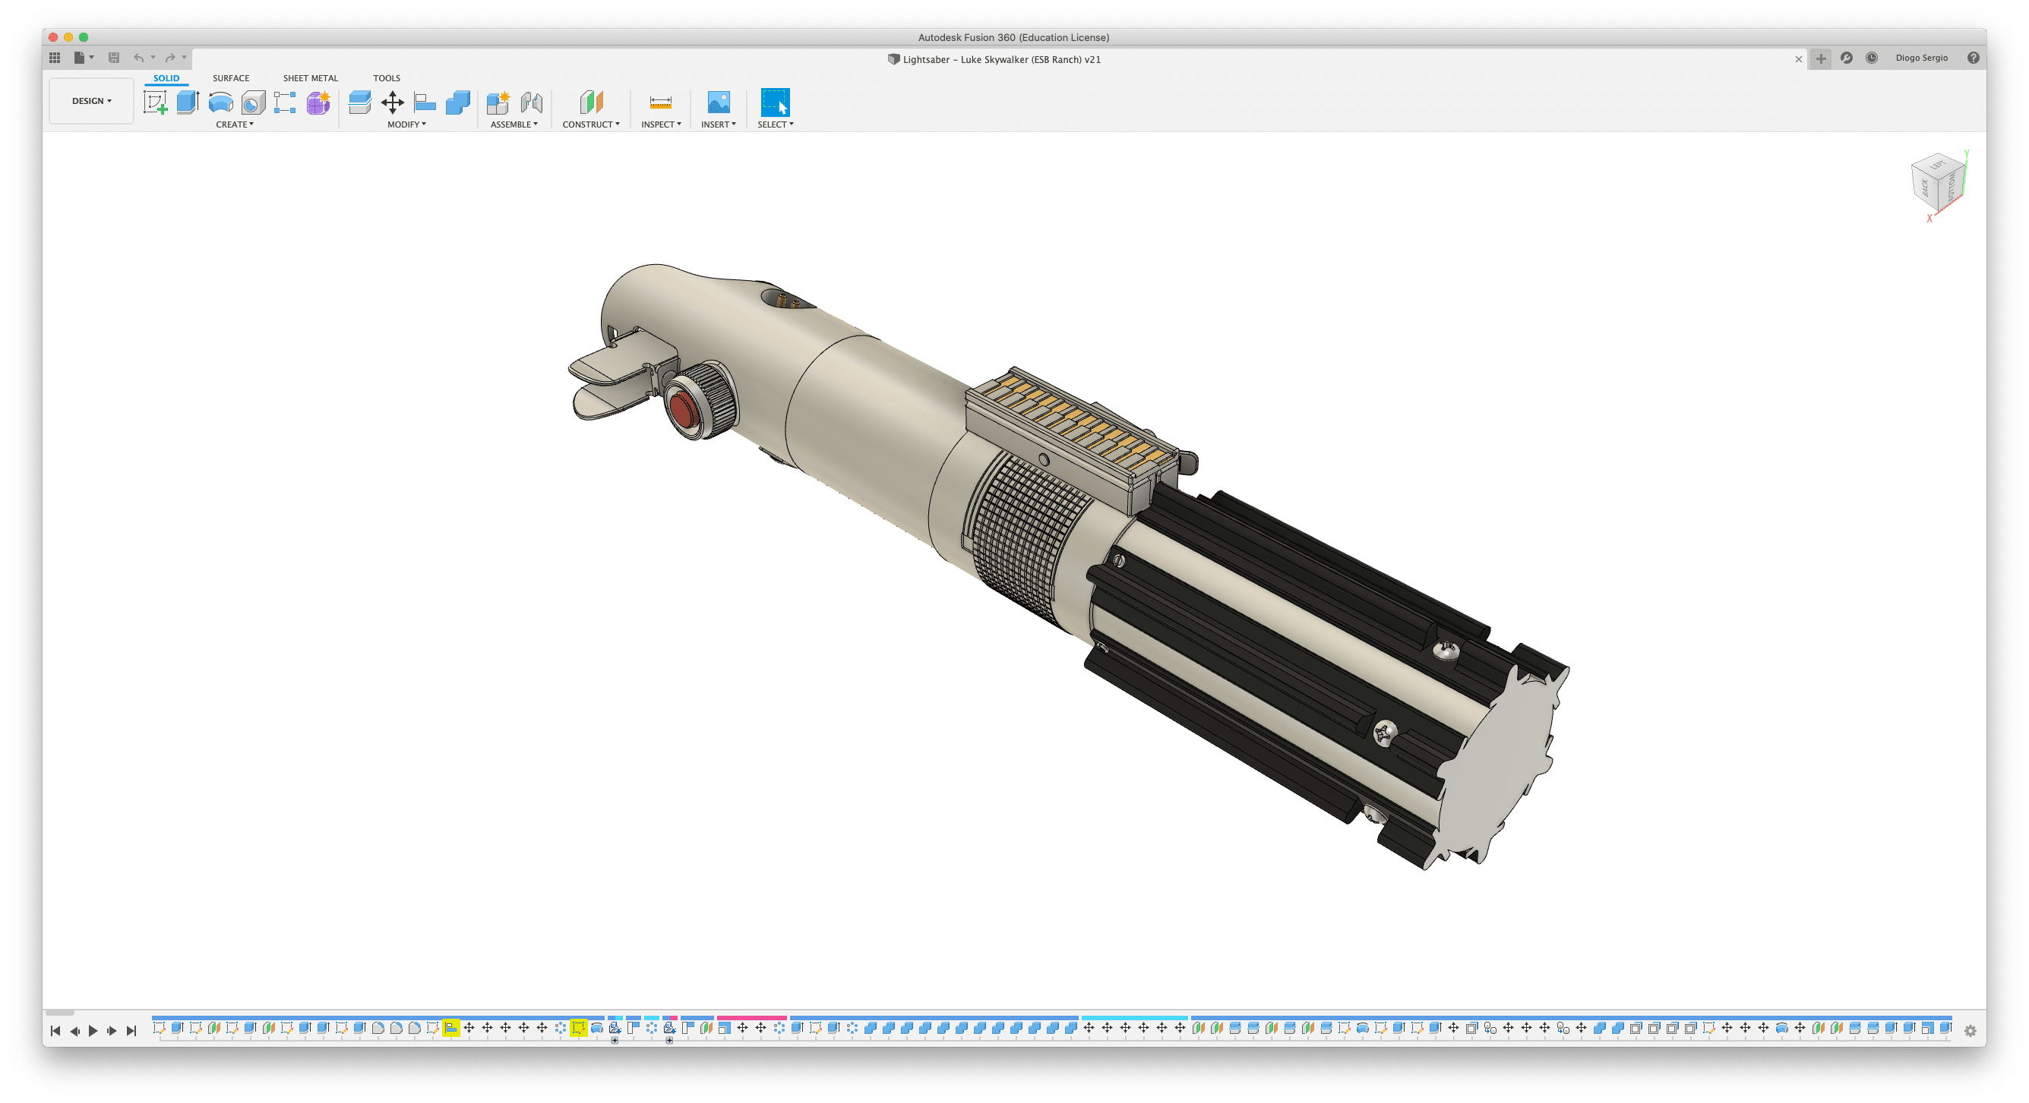Switch to the SHEET METAL tab
The image size is (2029, 1103).
311,78
